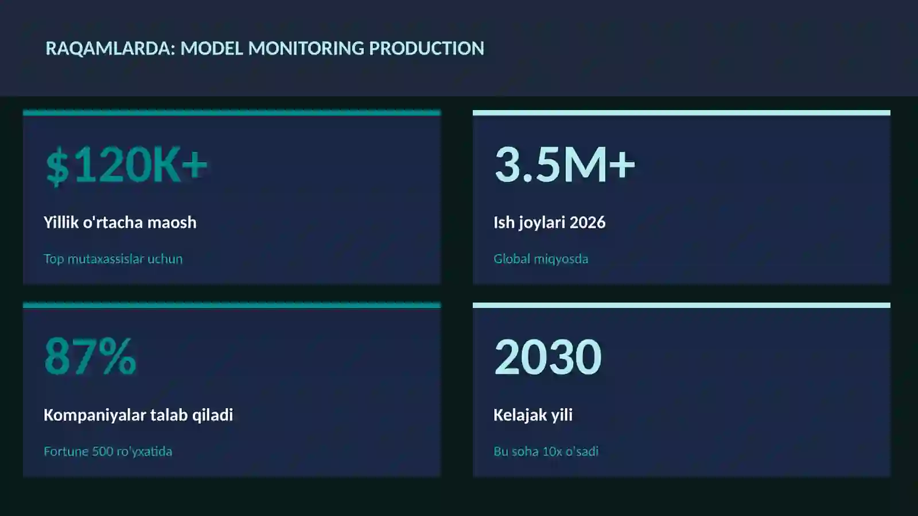Select the 2030 statistic number
Viewport: 918px width, 516px height.
547,357
